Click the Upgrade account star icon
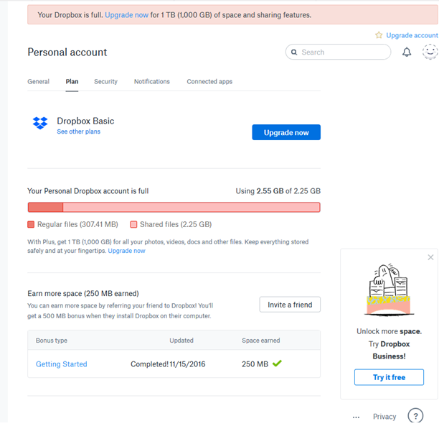Screen dimensions: 439x444 (x=379, y=35)
